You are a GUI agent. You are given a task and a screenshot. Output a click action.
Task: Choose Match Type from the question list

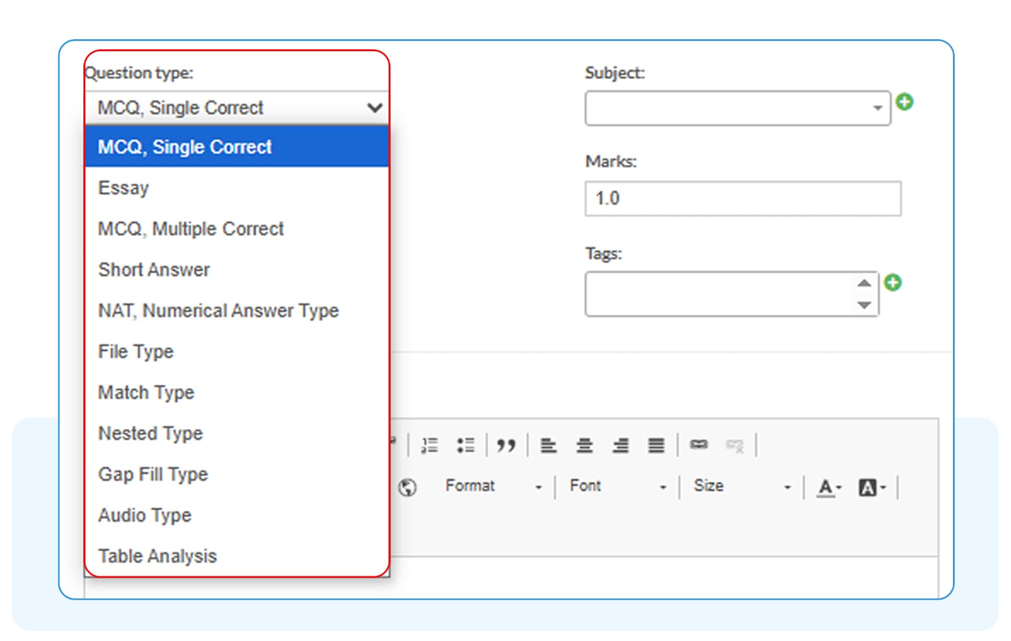click(146, 392)
